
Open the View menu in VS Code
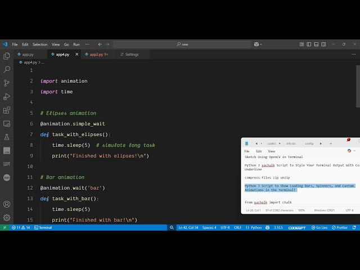tap(56, 44)
